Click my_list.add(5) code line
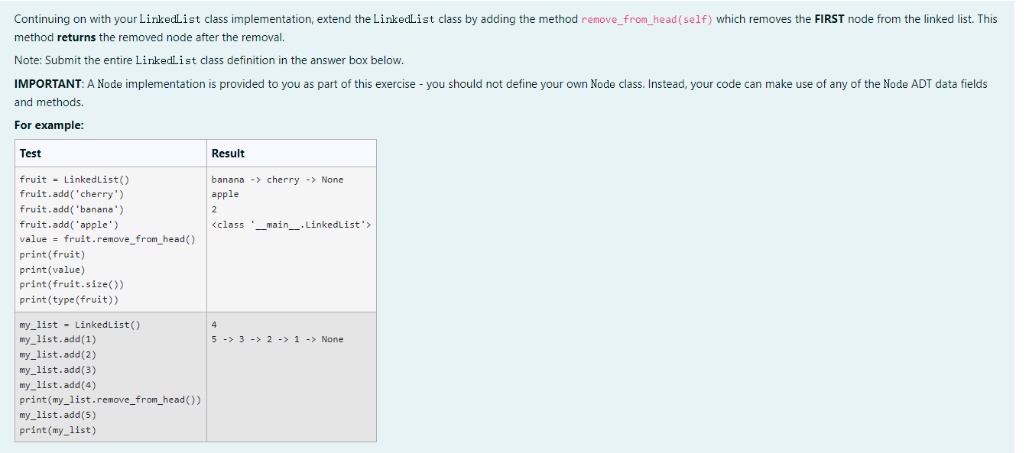 (59, 414)
